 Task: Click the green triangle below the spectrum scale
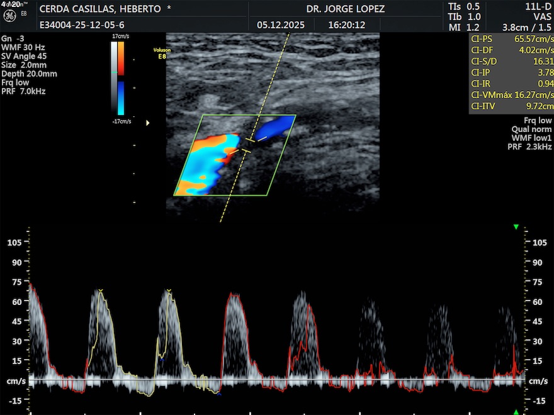point(516,412)
